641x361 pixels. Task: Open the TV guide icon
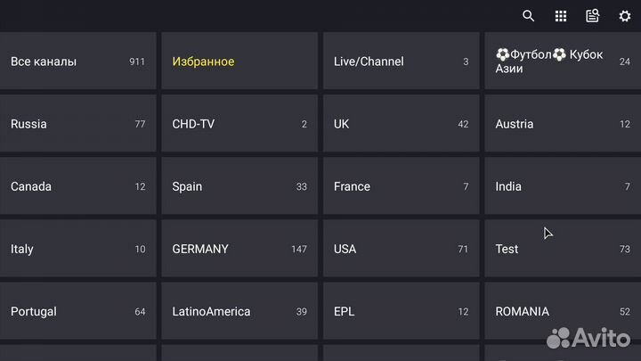(x=593, y=16)
